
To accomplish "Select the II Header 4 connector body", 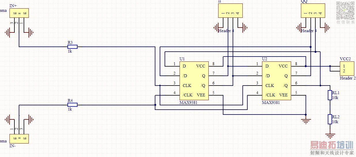I will coord(230,11).
